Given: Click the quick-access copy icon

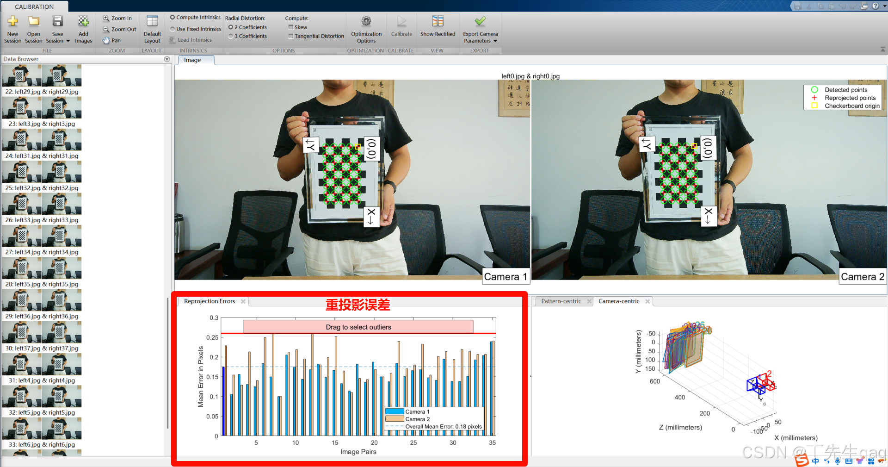Looking at the screenshot, I should [x=820, y=6].
